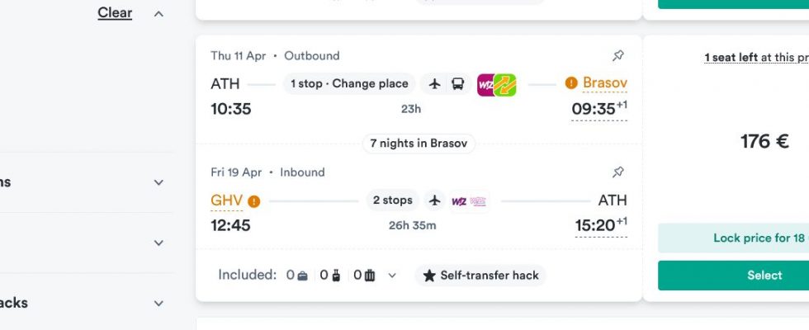Collapse the filter section next to Clear
Viewport: 809px width, 330px height.
(158, 14)
